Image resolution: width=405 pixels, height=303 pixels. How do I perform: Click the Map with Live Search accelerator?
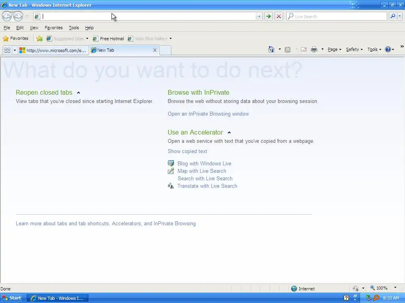[x=202, y=171]
